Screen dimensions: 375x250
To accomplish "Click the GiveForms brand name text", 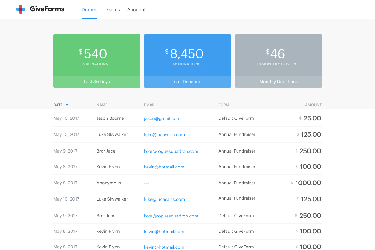I will coord(47,9).
